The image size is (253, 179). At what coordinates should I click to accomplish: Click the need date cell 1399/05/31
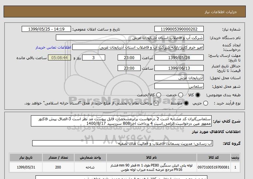[x=26, y=167]
